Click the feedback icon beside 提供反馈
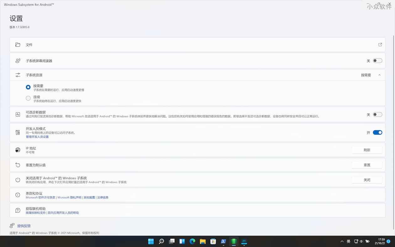This screenshot has width=395, height=247. point(12,226)
